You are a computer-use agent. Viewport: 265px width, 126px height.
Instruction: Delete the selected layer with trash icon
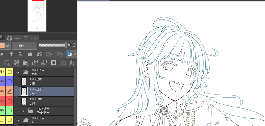coord(72,63)
